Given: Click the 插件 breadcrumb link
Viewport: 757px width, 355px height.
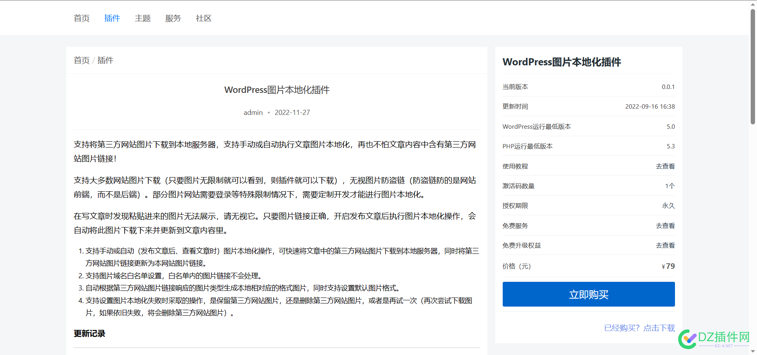Looking at the screenshot, I should (x=105, y=60).
